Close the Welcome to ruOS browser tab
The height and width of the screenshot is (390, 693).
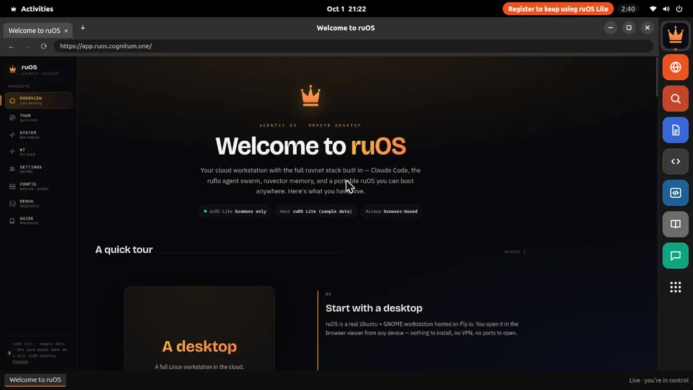(66, 31)
